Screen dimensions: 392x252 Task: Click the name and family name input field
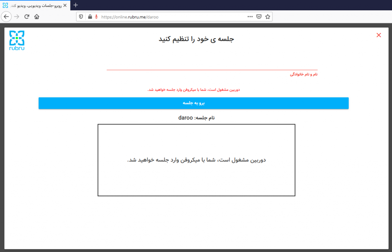tap(212, 65)
